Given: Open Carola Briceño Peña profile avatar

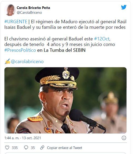Looking at the screenshot, I should [x=10, y=10].
